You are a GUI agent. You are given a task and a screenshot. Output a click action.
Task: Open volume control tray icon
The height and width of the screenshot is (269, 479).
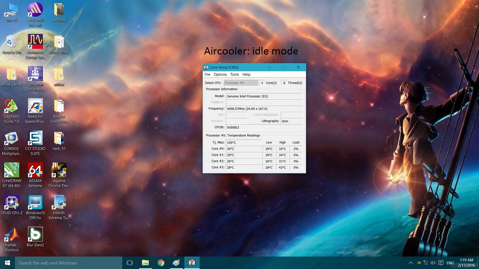[433, 263]
